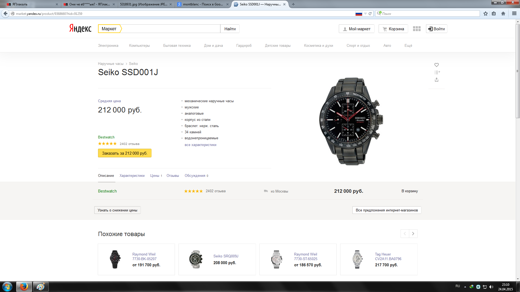The image size is (520, 292).
Task: Open the Paint application in the taskbar
Action: point(41,287)
